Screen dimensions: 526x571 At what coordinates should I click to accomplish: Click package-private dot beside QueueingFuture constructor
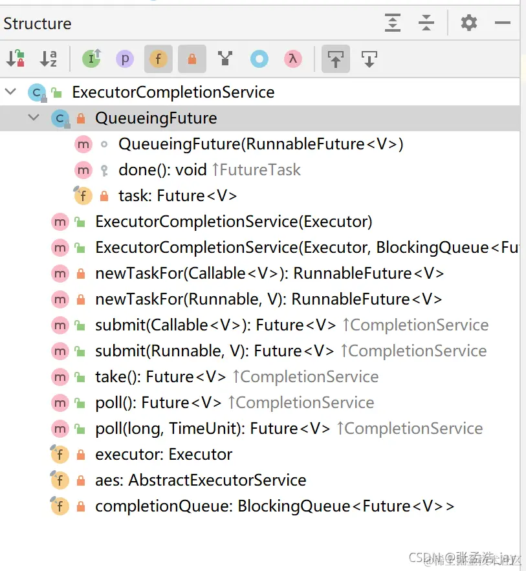(104, 144)
